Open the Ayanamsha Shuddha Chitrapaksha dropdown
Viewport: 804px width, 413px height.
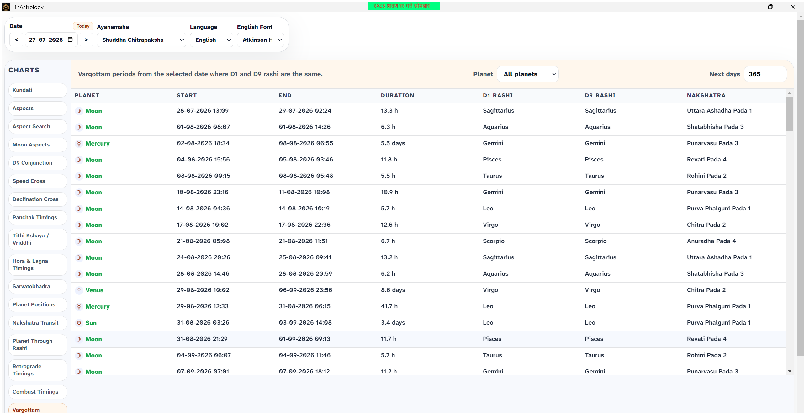141,40
